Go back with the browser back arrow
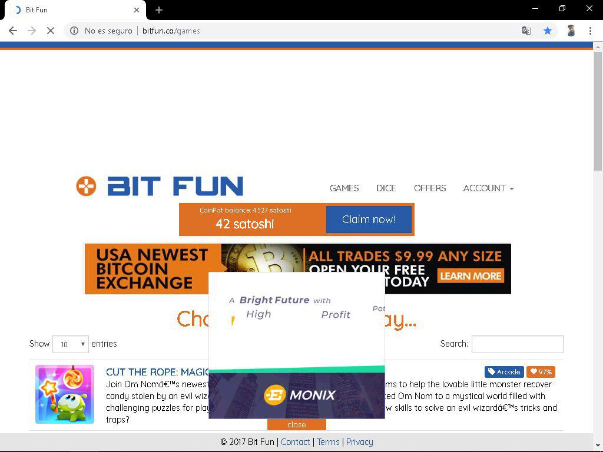This screenshot has width=603, height=452. click(13, 31)
